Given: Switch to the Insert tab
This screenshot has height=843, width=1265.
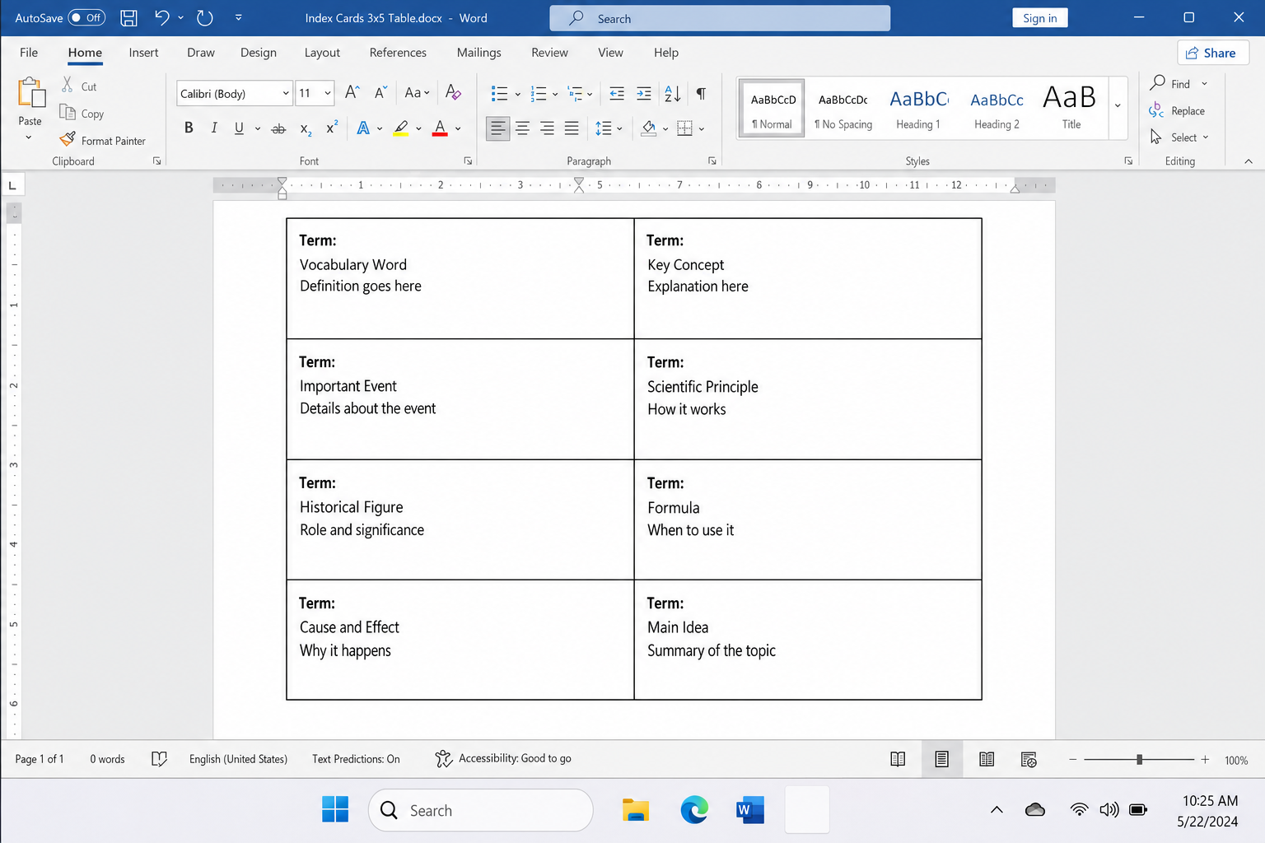Looking at the screenshot, I should coord(143,53).
